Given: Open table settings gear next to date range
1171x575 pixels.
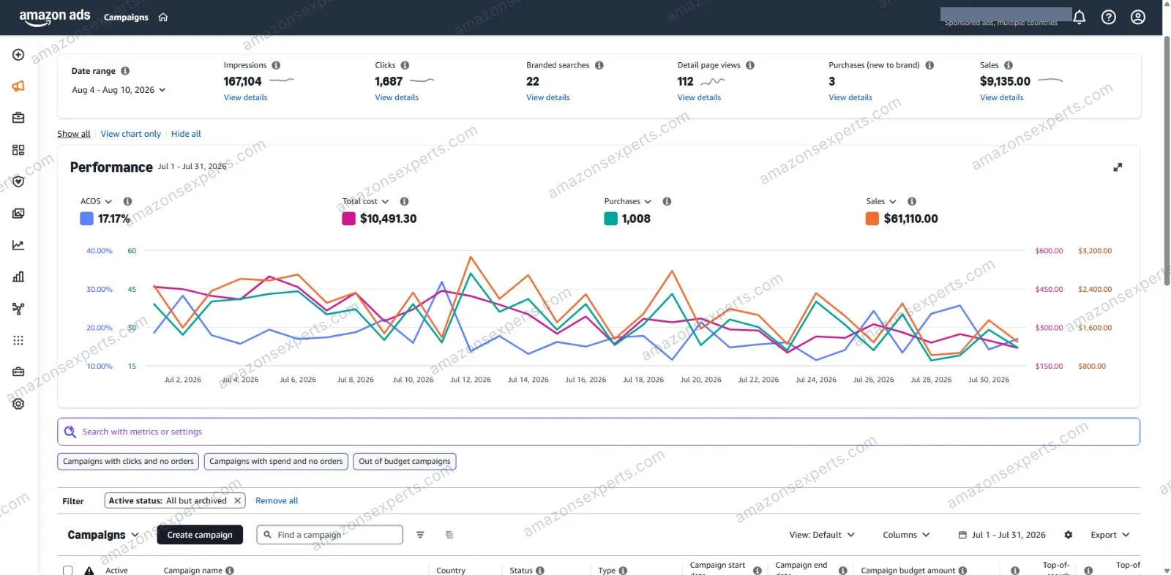Looking at the screenshot, I should [x=1068, y=535].
